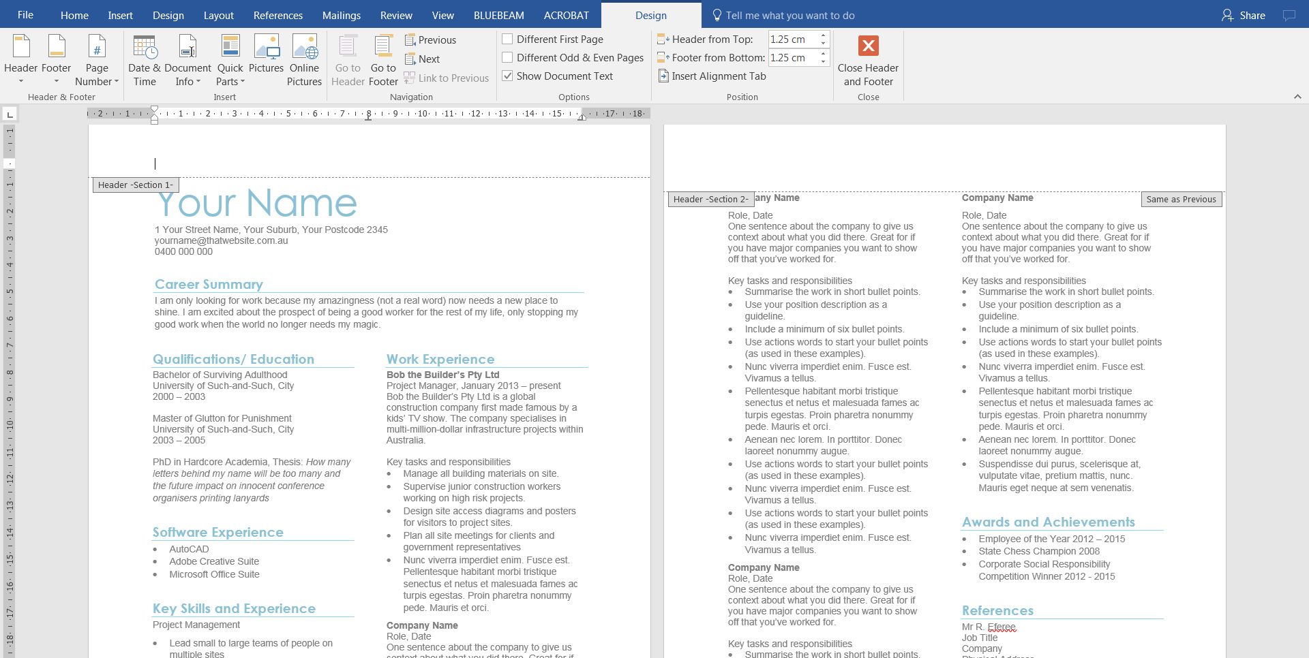Click the Header -Section 1- label
The height and width of the screenshot is (658, 1309).
tap(136, 185)
